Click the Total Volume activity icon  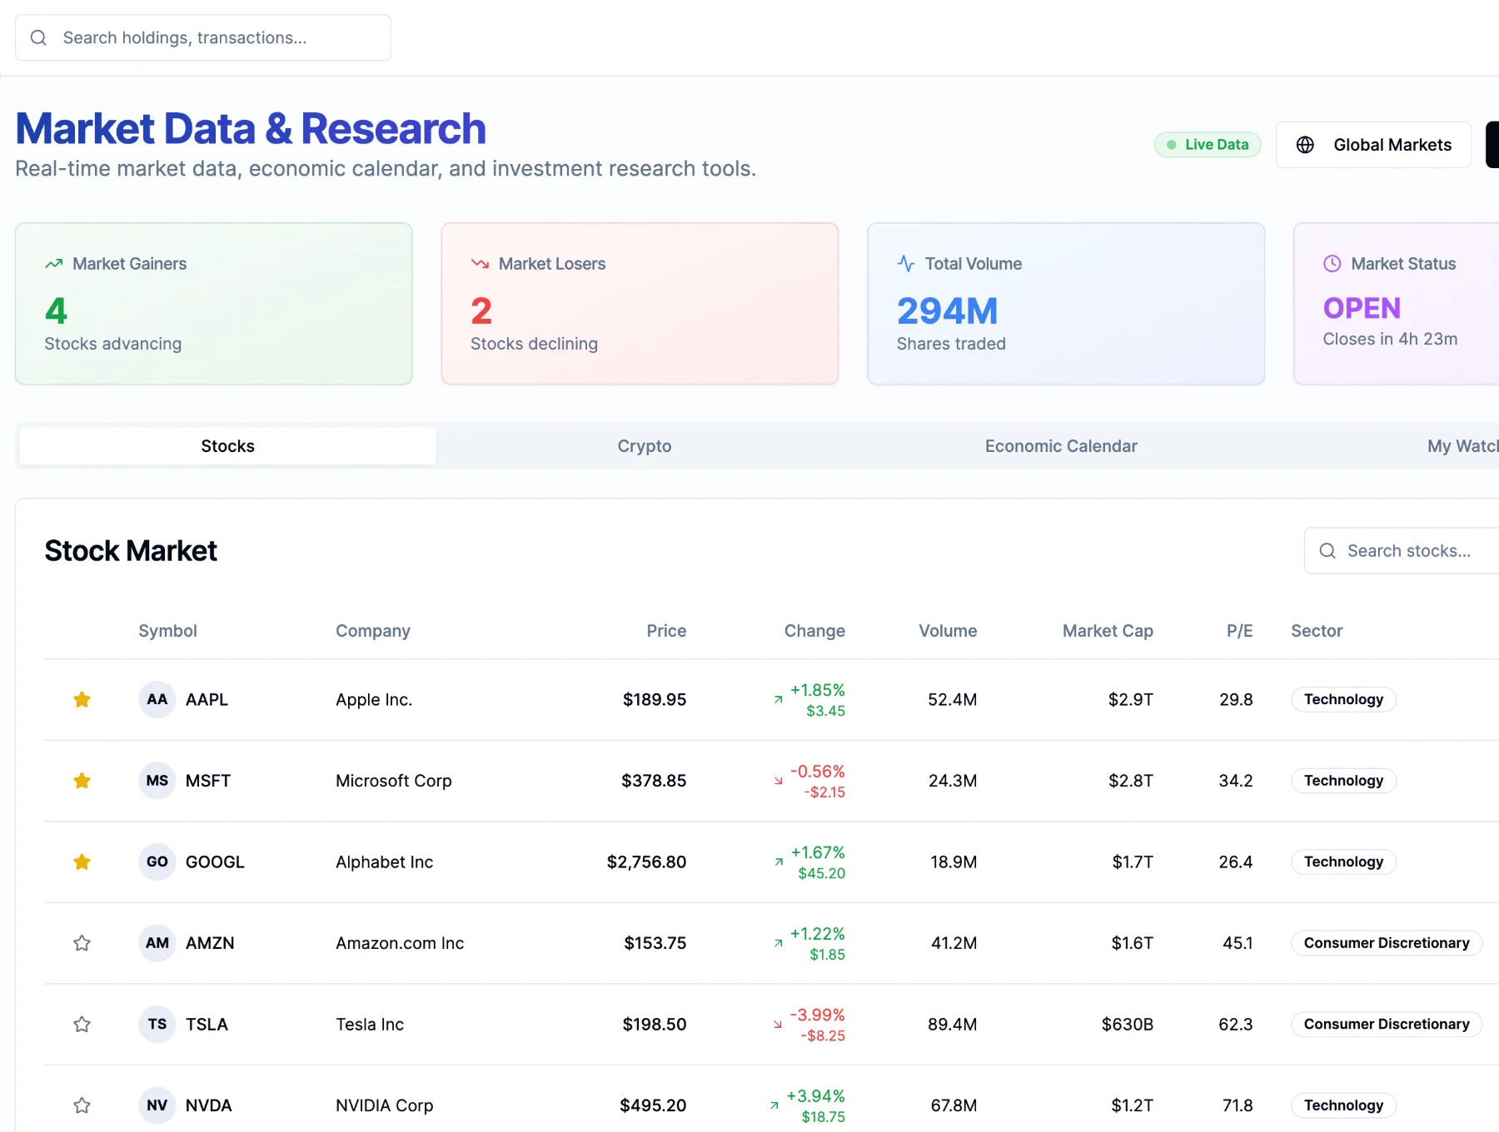906,264
